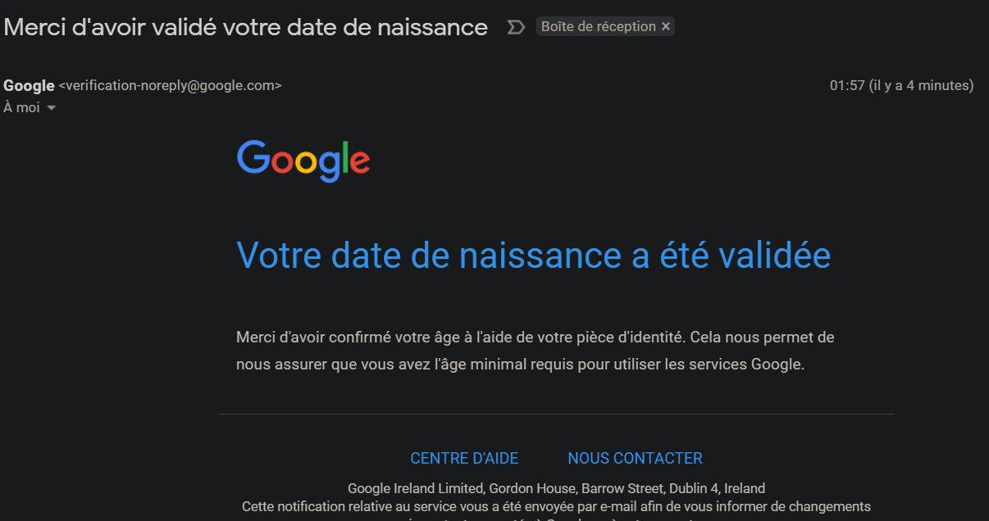Click the Google logo in the email
Viewport: 989px width, 521px height.
(x=303, y=161)
